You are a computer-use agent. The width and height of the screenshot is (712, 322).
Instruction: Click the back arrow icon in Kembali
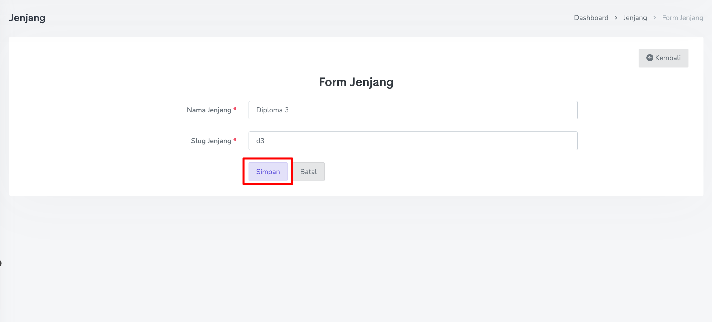(x=650, y=58)
